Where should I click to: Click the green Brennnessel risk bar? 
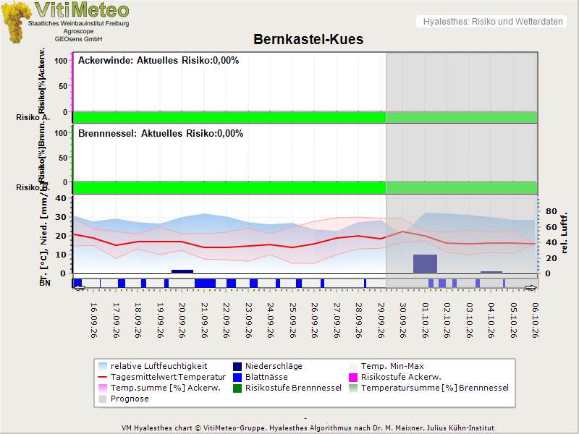tap(305, 188)
